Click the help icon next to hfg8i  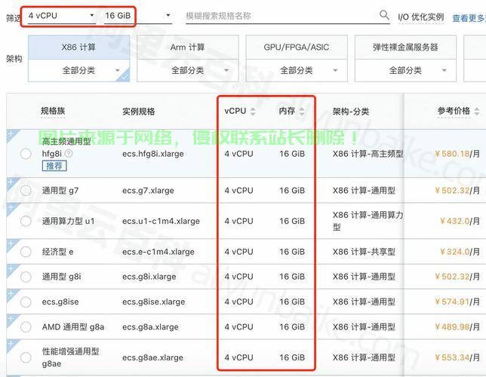pos(69,153)
